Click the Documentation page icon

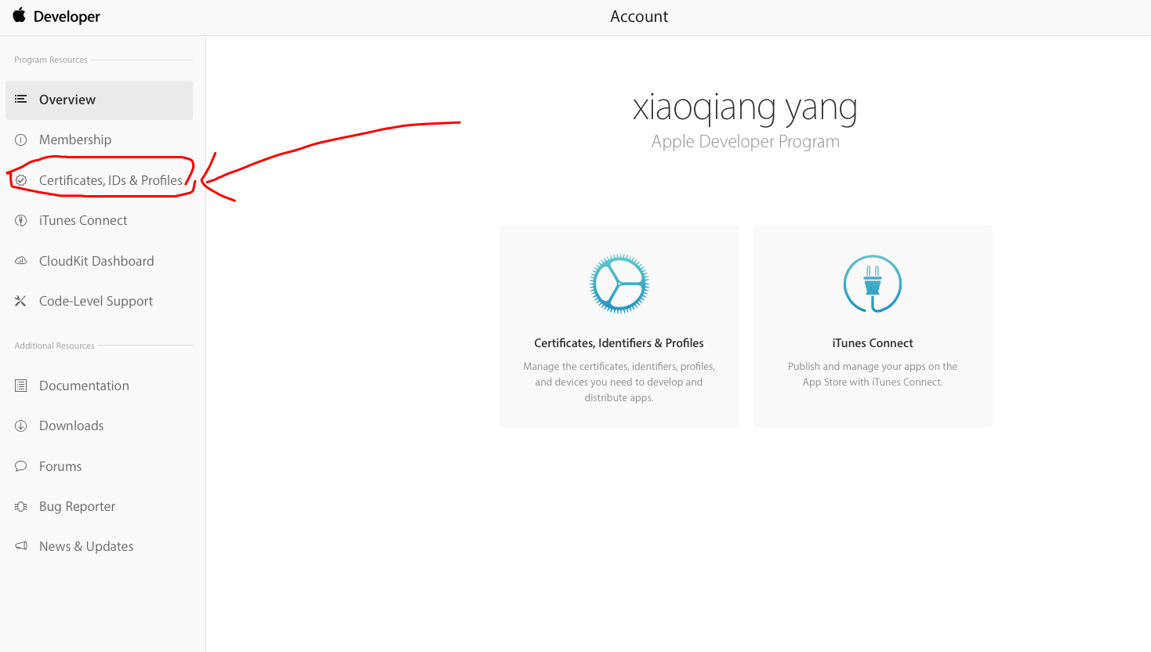coord(21,386)
